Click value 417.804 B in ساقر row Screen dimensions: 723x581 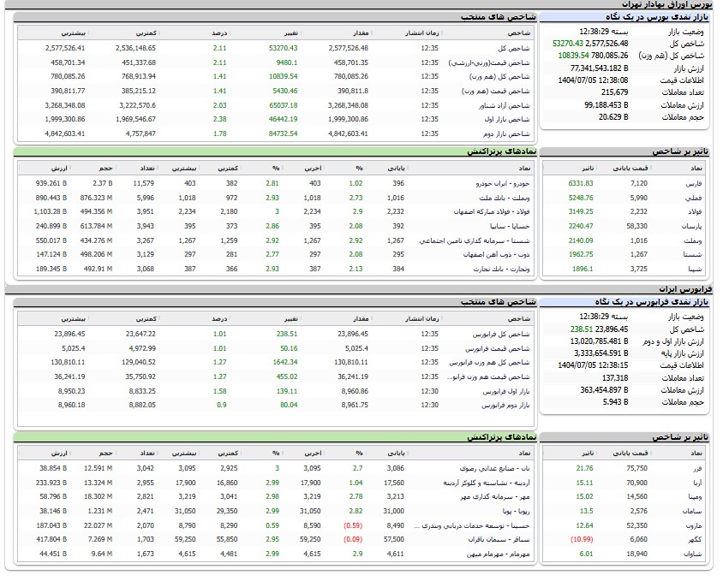coord(51,539)
